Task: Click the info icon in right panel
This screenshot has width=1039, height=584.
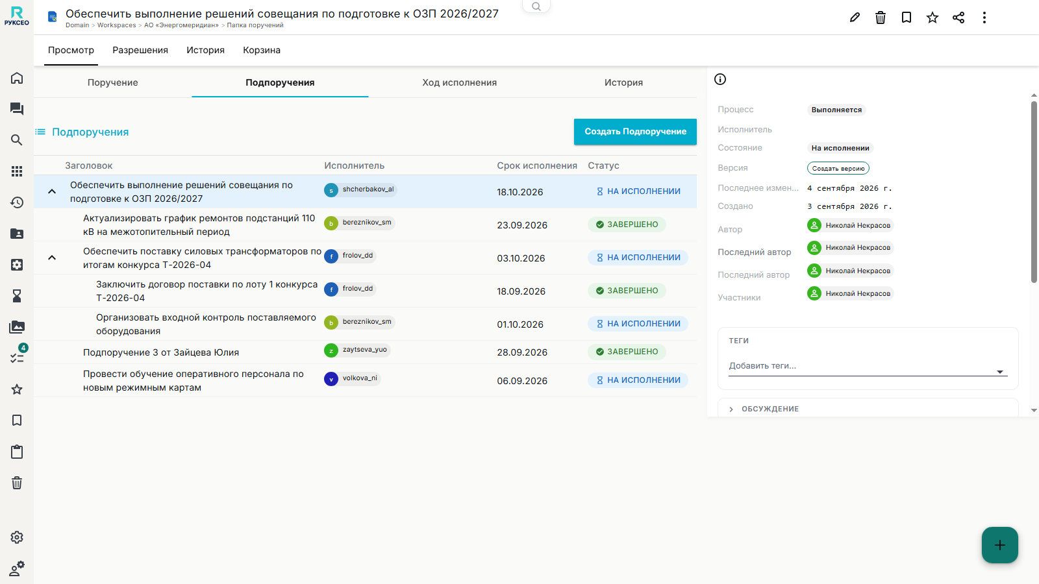Action: 720,79
